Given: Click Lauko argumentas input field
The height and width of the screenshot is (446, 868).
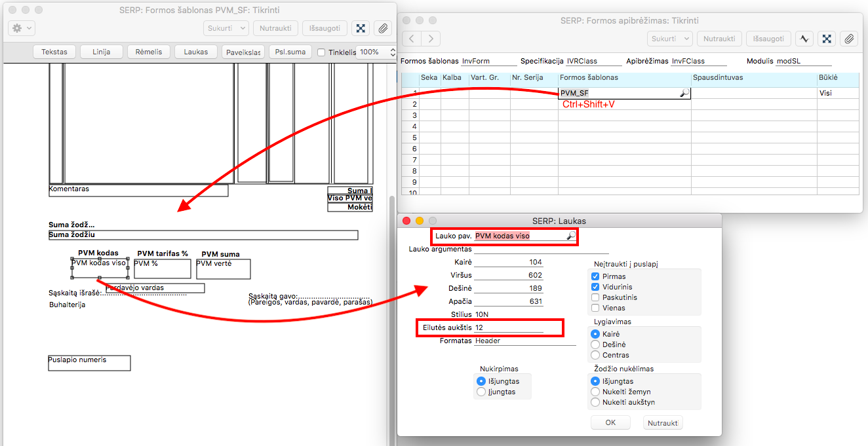Looking at the screenshot, I should click(x=542, y=249).
